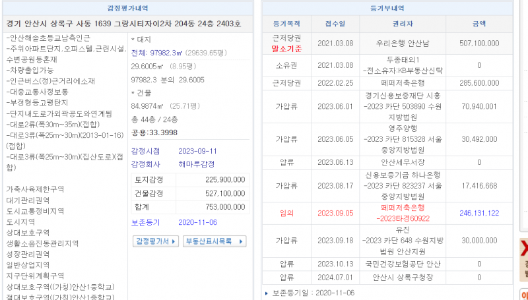Click the 권리자 column header
Viewport: 528px width, 300px height.
point(403,24)
